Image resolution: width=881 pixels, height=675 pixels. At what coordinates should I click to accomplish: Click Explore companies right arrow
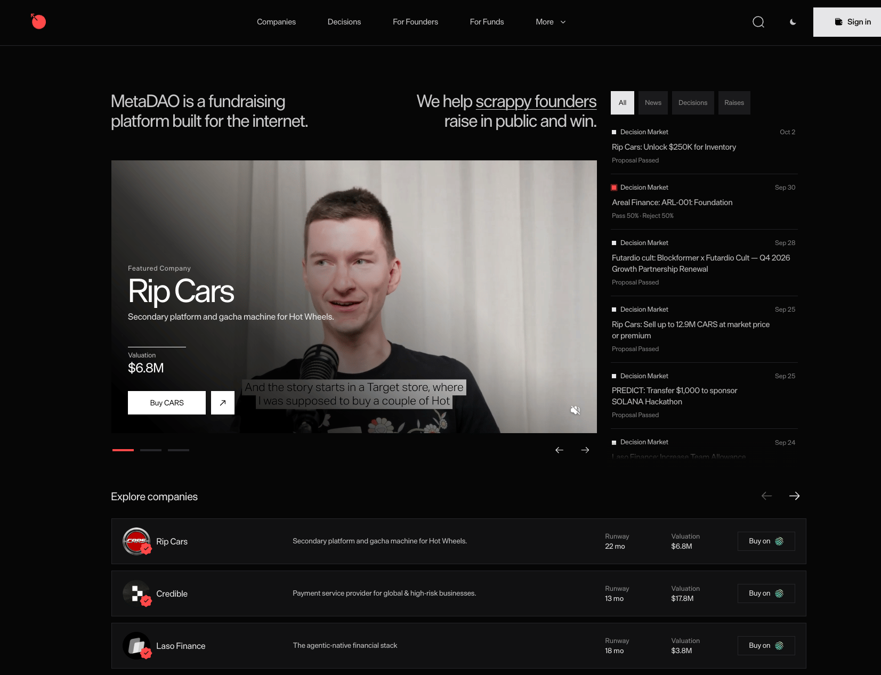tap(794, 496)
